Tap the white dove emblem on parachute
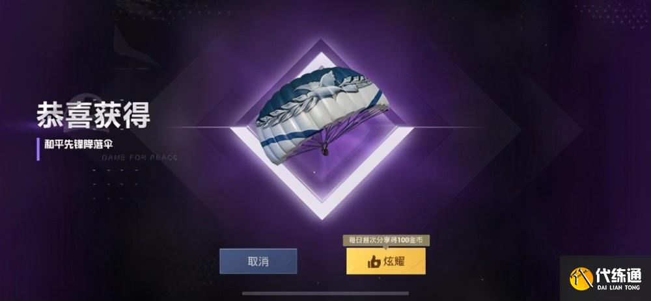Image resolution: width=651 pixels, height=301 pixels. [326, 82]
